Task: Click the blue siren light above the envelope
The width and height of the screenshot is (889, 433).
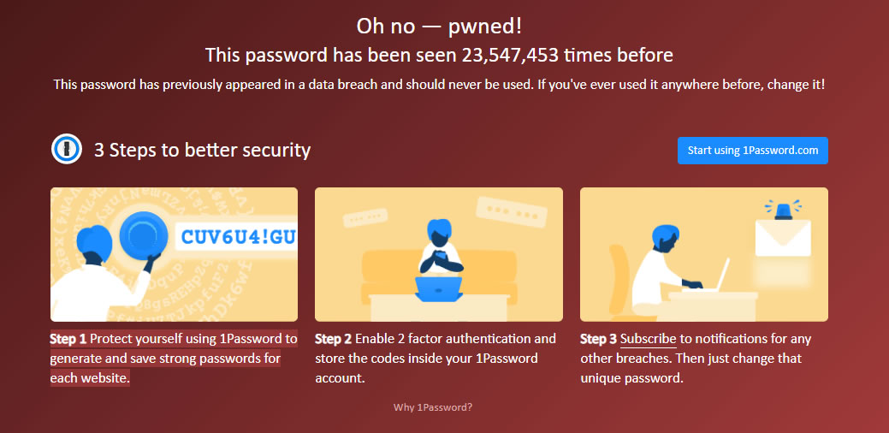Action: [x=783, y=208]
